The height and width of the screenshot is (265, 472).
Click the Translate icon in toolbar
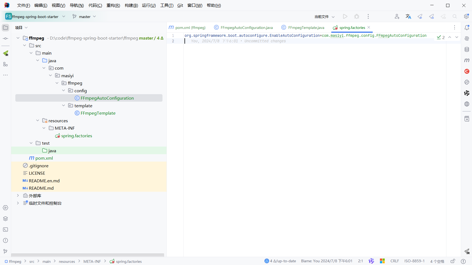pyautogui.click(x=408, y=16)
